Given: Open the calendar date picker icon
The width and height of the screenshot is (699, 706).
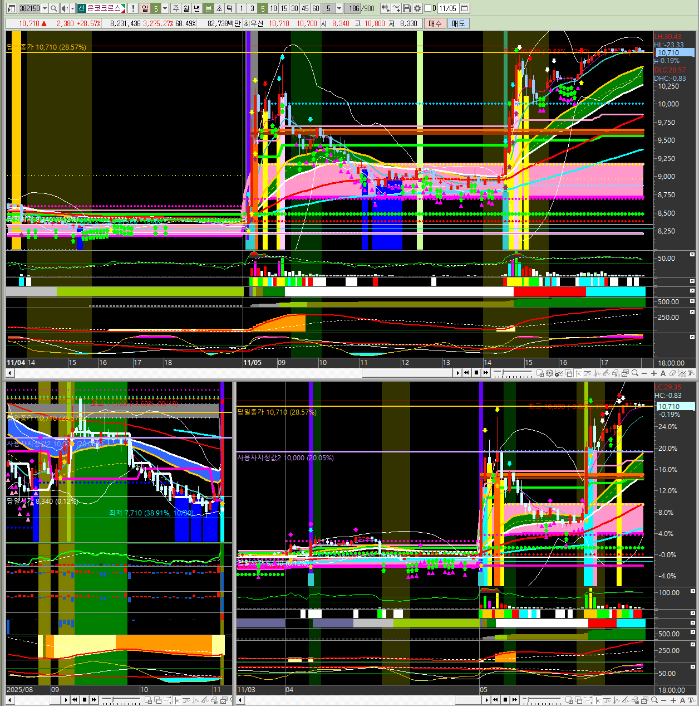Looking at the screenshot, I should (465, 8).
